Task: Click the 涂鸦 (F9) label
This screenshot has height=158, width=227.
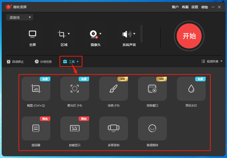Action: 113,106
